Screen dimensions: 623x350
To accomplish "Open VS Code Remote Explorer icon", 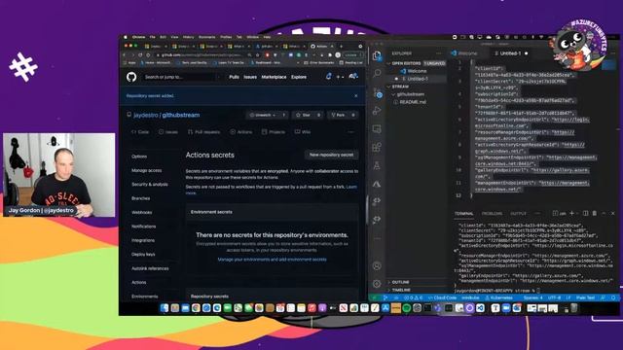I will coord(377,129).
